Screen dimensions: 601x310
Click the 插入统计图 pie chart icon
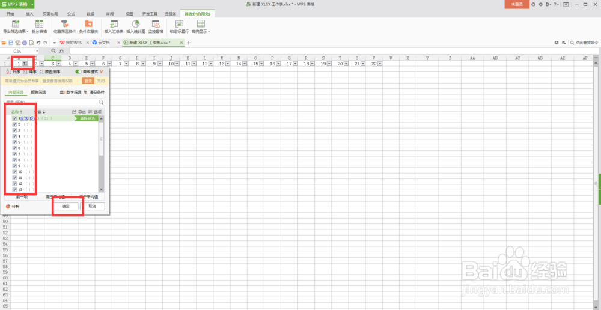pyautogui.click(x=135, y=24)
